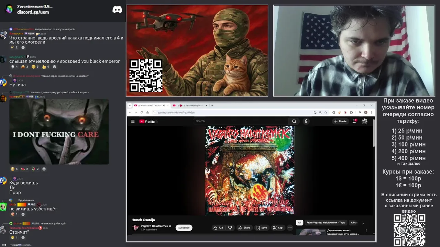Screen dimensions: 440x247
Task: Start voice search with the microphone icon
Action: tap(306, 121)
